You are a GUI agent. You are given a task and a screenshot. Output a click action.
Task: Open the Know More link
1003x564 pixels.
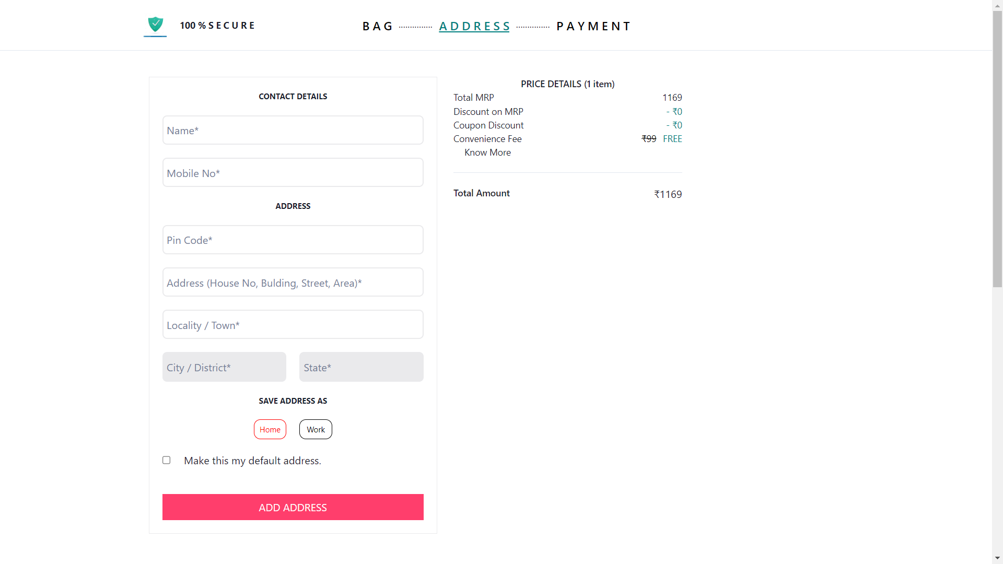pyautogui.click(x=487, y=152)
